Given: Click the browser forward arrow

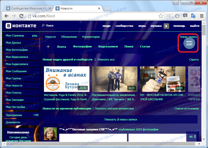Looking at the screenshot, I should [x=14, y=16].
